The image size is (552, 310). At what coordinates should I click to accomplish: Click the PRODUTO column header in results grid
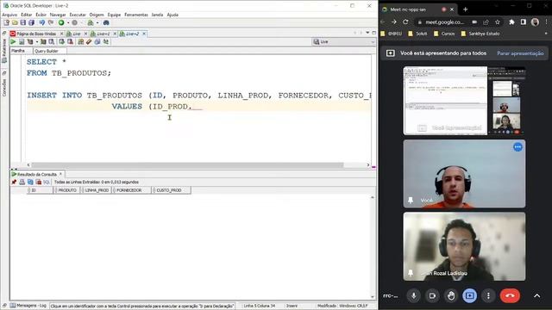(67, 190)
